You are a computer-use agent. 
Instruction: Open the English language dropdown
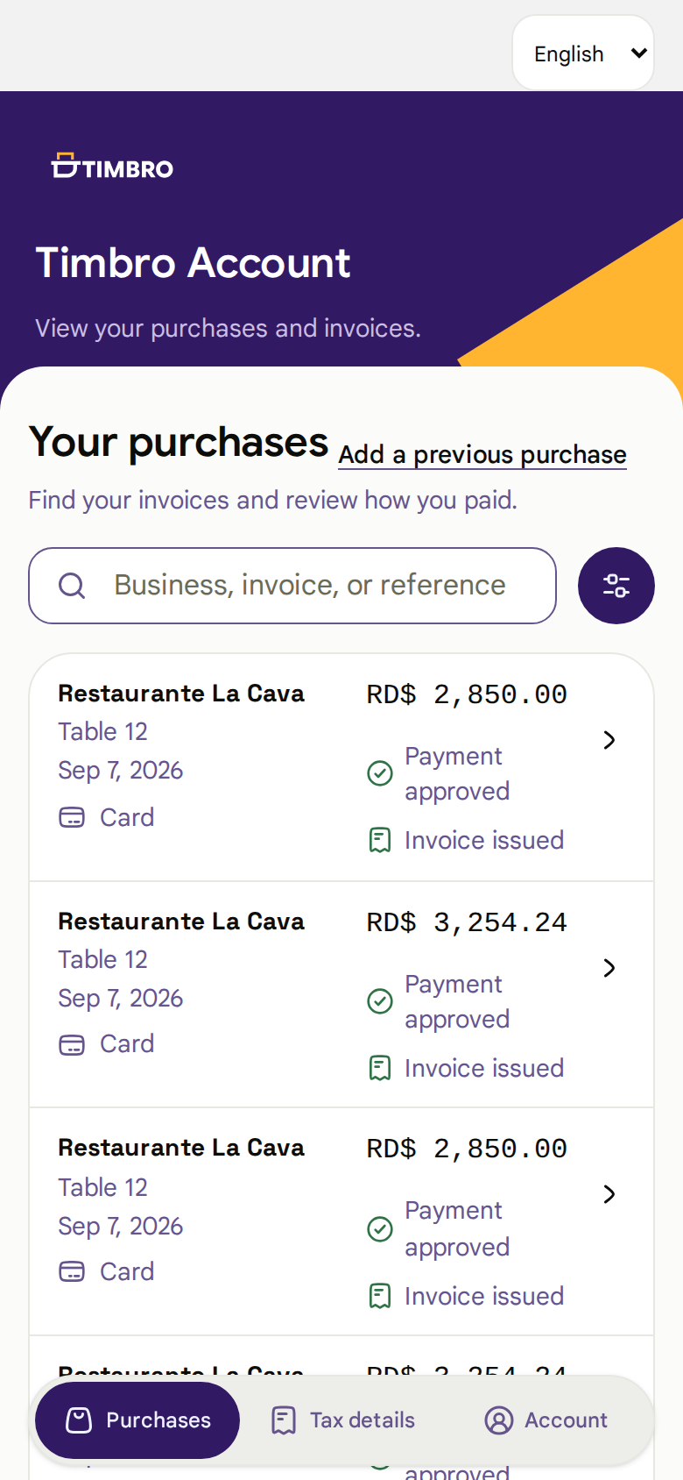[x=583, y=53]
